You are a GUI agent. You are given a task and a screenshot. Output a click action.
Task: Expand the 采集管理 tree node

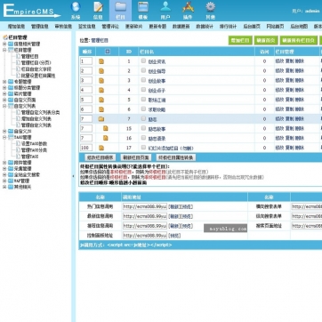(x=4, y=169)
